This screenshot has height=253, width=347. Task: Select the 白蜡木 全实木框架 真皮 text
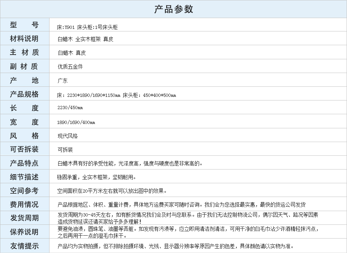tap(85, 39)
